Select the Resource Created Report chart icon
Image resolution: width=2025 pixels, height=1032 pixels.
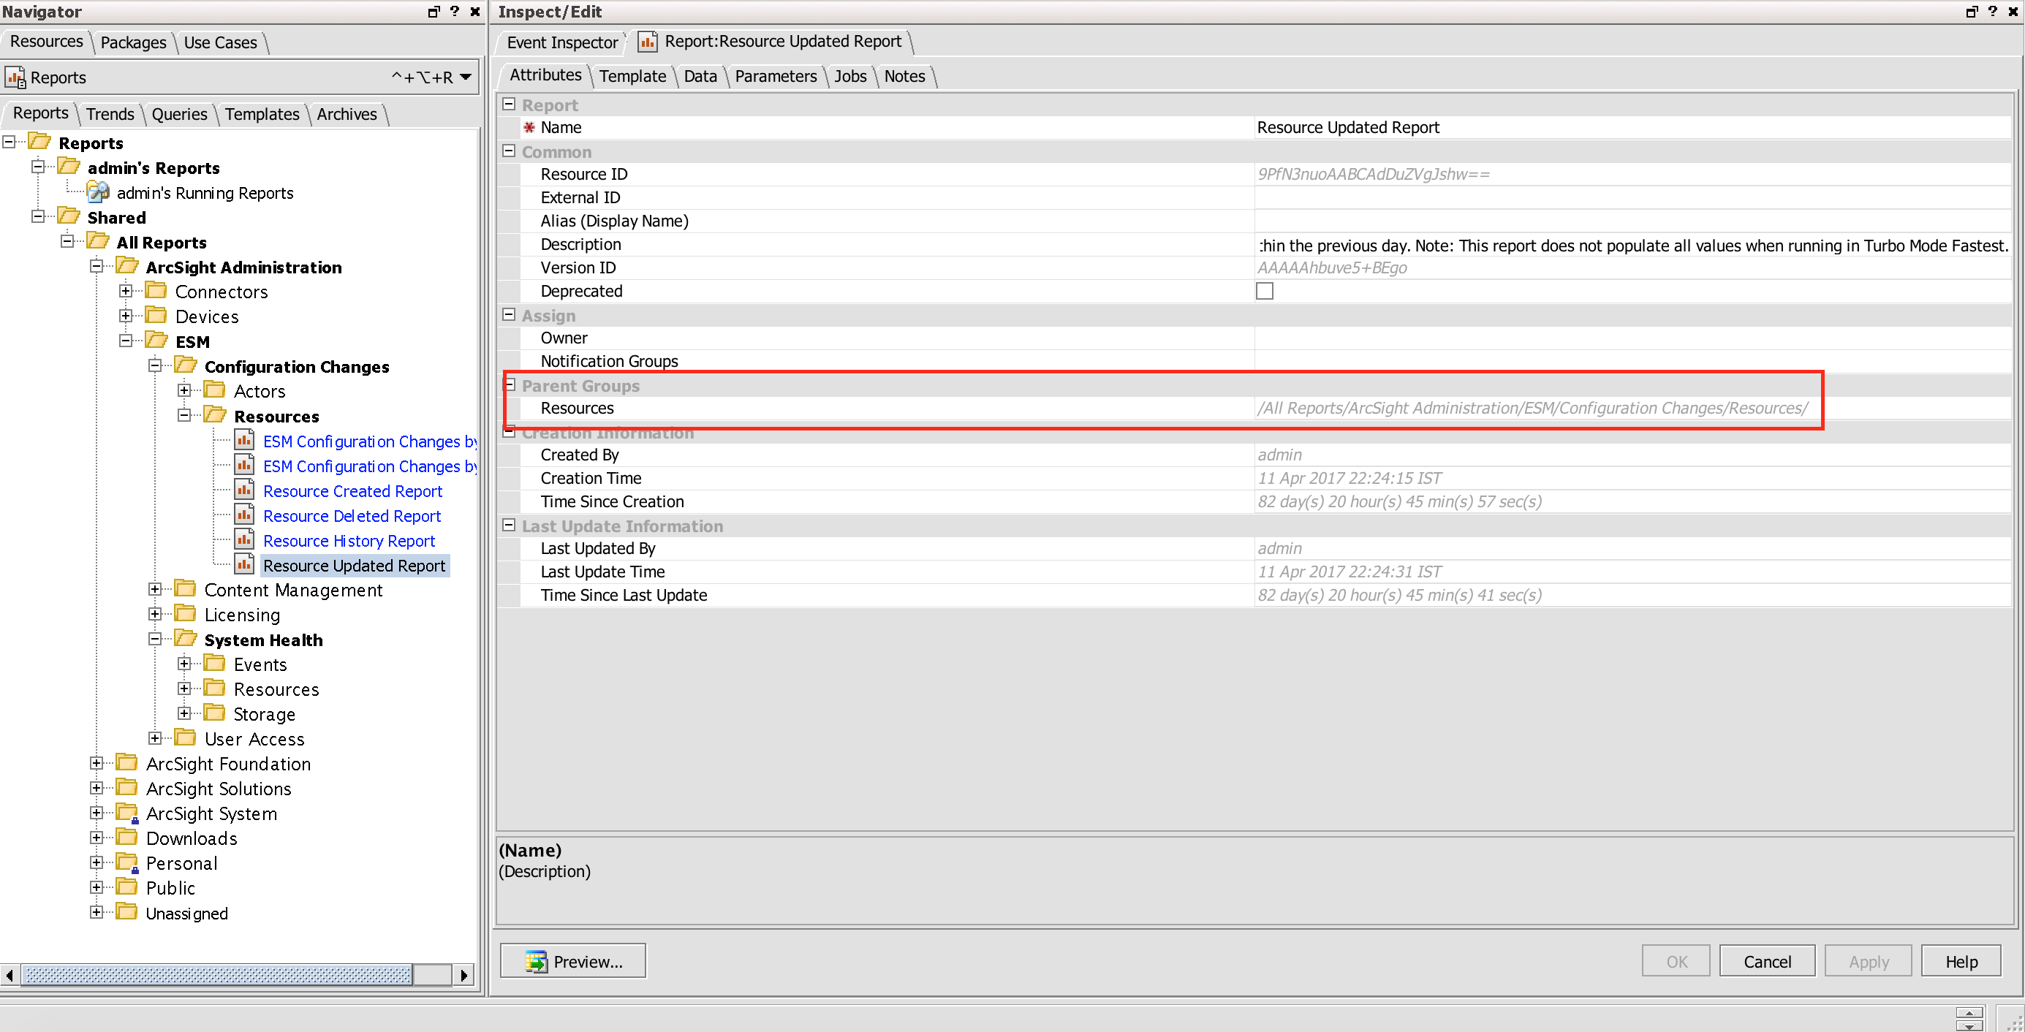tap(244, 490)
